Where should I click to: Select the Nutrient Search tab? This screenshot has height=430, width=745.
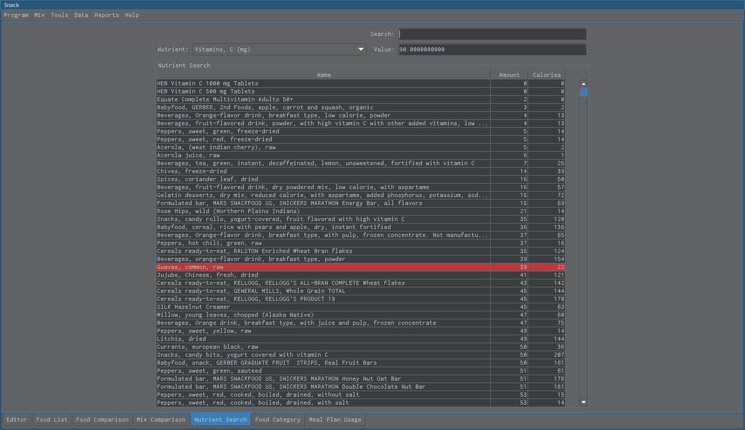220,420
